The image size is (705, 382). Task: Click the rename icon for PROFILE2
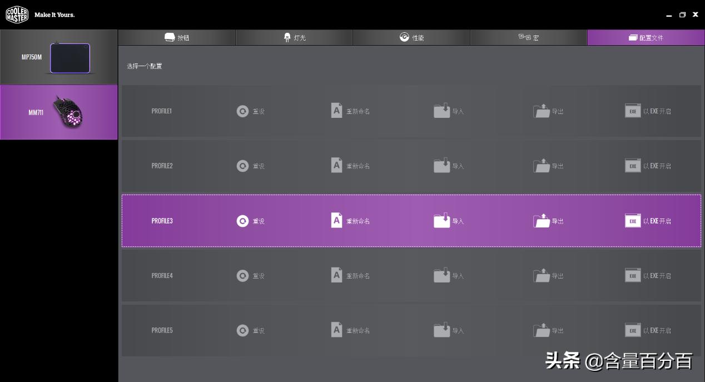coord(336,165)
